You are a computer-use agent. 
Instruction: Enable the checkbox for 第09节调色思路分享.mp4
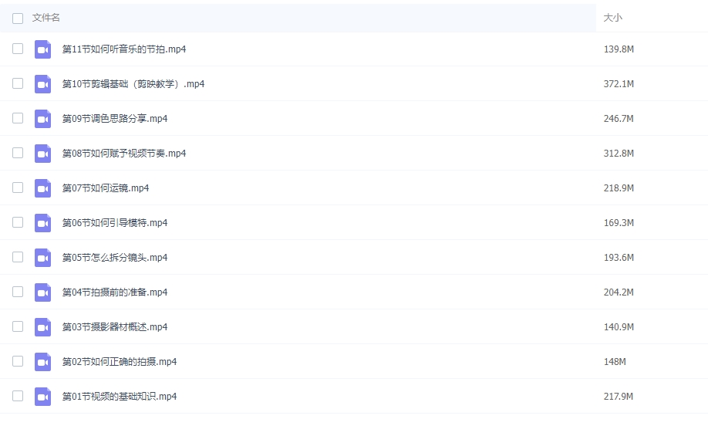(18, 118)
